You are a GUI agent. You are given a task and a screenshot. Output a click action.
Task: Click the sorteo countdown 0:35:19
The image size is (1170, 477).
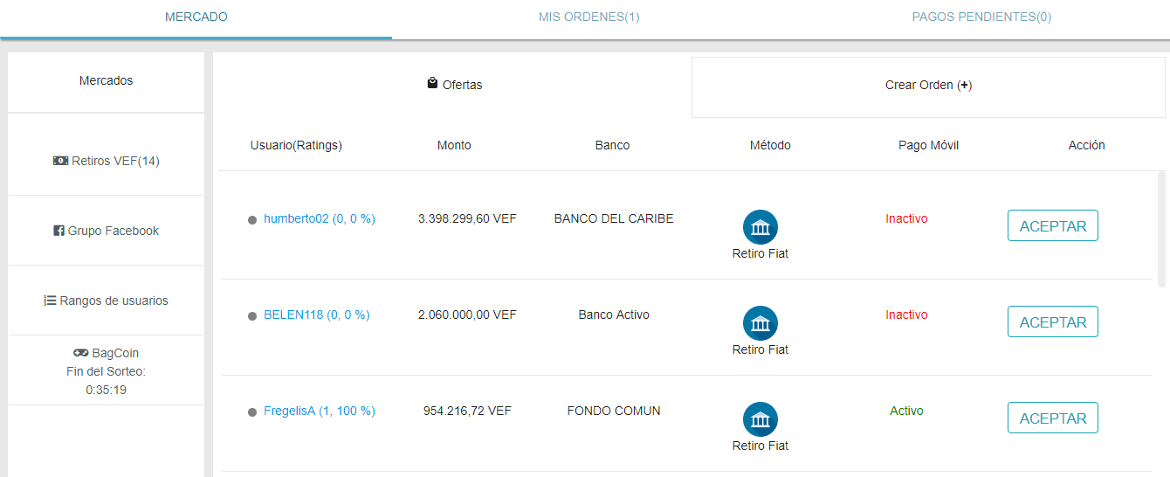pos(107,390)
